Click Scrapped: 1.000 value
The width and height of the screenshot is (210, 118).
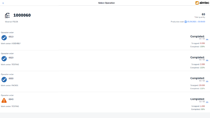[x=202, y=106]
